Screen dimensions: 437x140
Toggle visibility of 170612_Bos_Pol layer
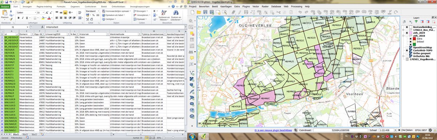(407, 30)
